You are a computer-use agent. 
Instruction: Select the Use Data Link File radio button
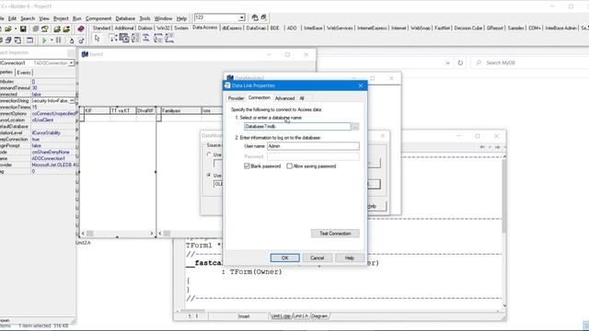[x=209, y=154]
